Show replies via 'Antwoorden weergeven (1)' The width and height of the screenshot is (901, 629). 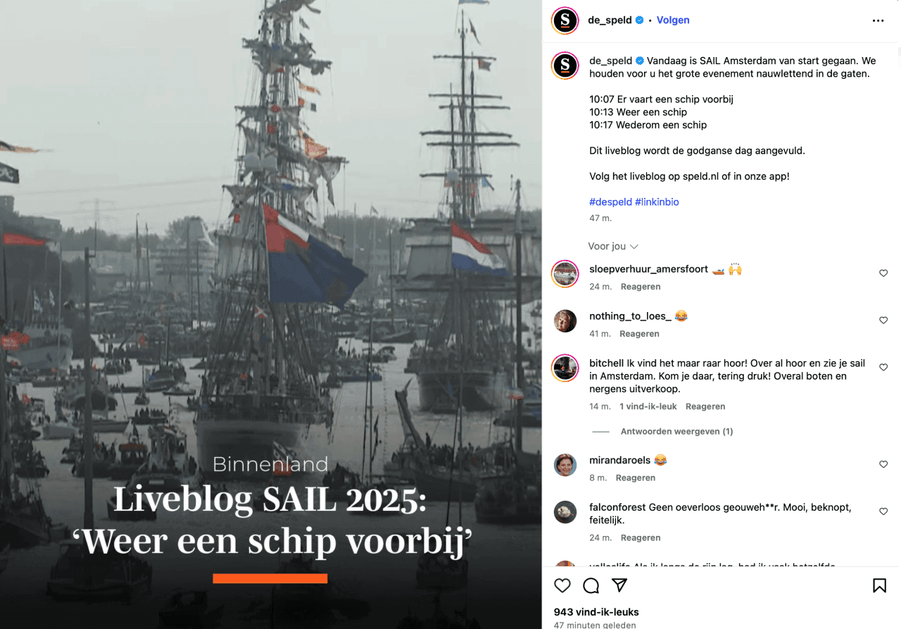(x=676, y=431)
